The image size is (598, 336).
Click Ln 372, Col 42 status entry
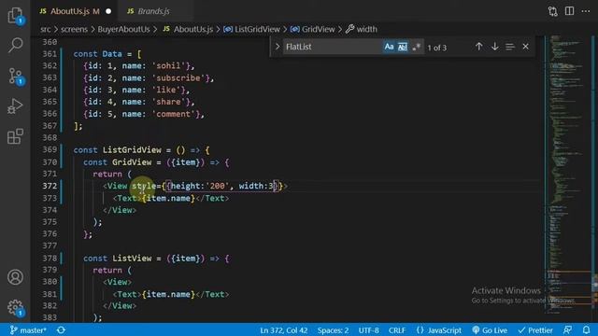[284, 330]
